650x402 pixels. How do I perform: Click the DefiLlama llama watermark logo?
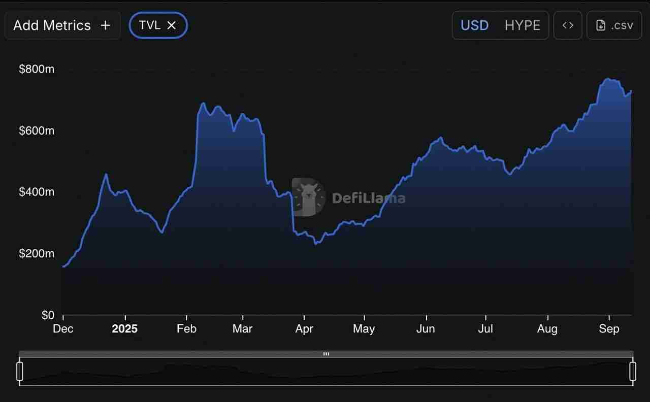[x=307, y=197]
